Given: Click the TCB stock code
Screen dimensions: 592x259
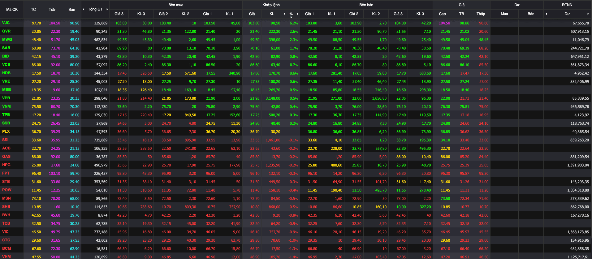Looking at the screenshot, I should (x=6, y=223).
